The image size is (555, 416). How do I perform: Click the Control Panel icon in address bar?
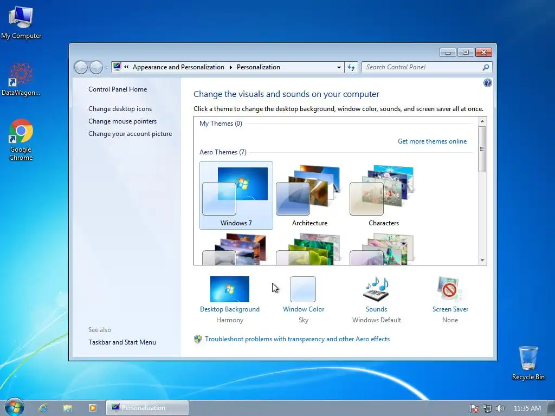point(117,67)
